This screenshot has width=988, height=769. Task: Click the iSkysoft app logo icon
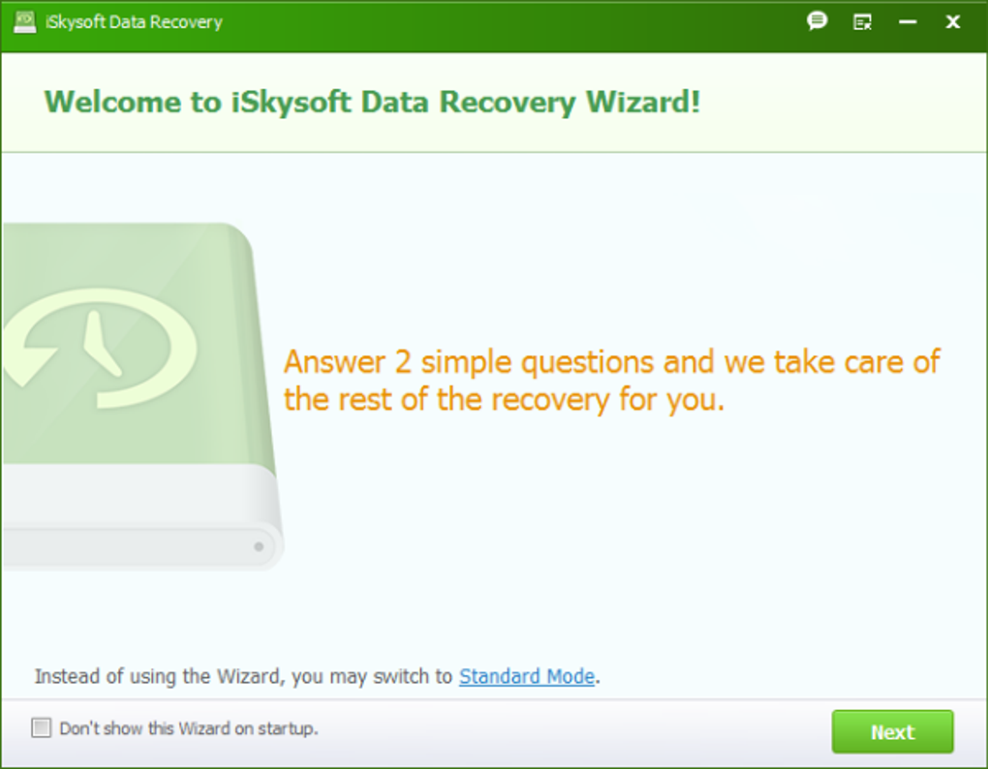pyautogui.click(x=24, y=22)
